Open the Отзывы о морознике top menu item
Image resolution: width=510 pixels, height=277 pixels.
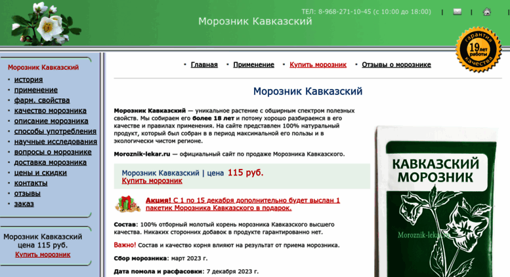click(x=396, y=65)
